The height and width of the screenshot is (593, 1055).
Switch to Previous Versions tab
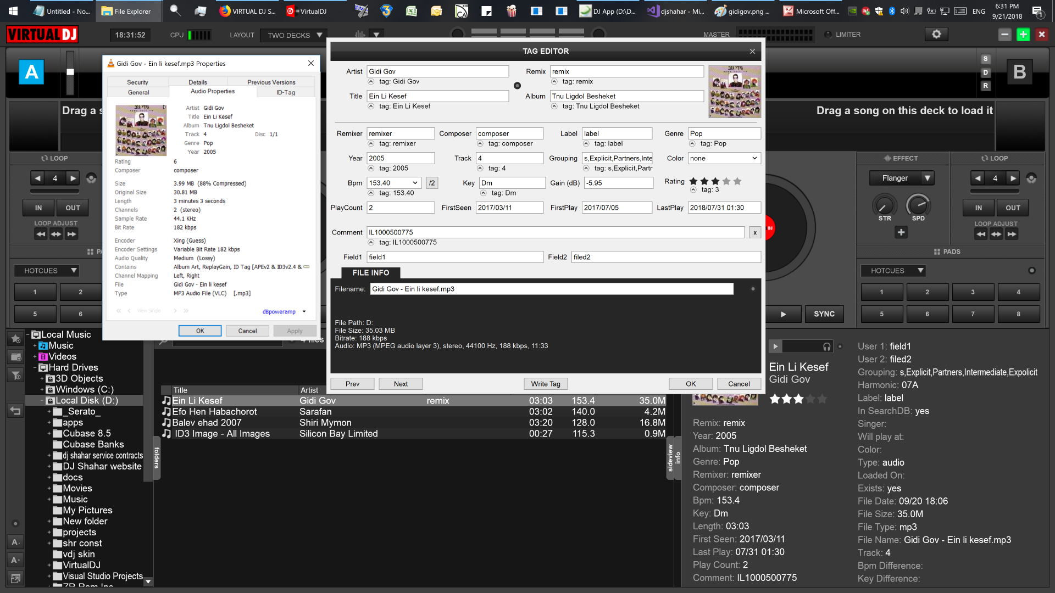[x=271, y=82]
